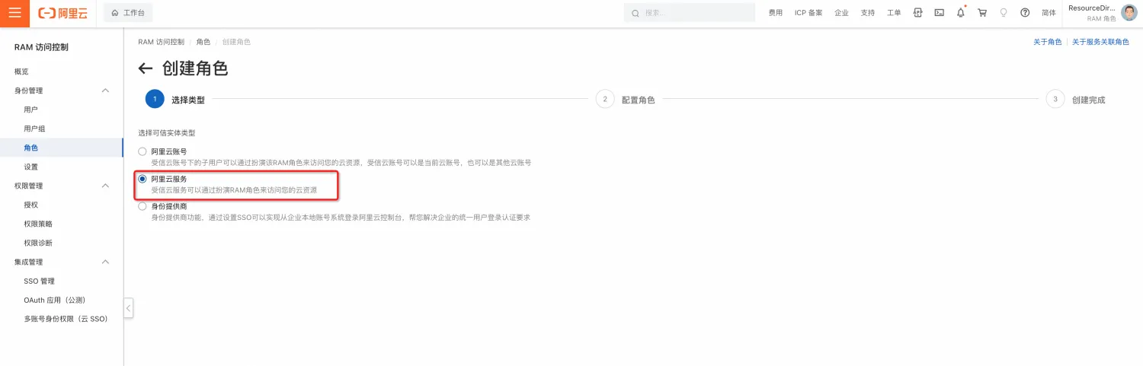Open 权限策略 in sidebar
Image resolution: width=1143 pixels, height=366 pixels.
pos(38,224)
